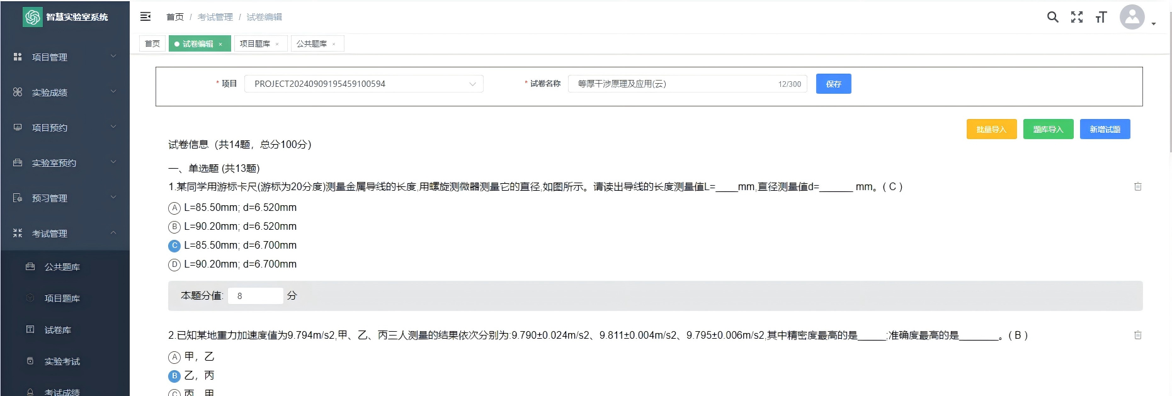The image size is (1172, 396).
Task: Click the 试卷库 submenu icon
Action: pos(30,329)
